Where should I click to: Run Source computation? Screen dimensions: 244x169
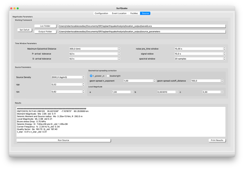coord(63,140)
